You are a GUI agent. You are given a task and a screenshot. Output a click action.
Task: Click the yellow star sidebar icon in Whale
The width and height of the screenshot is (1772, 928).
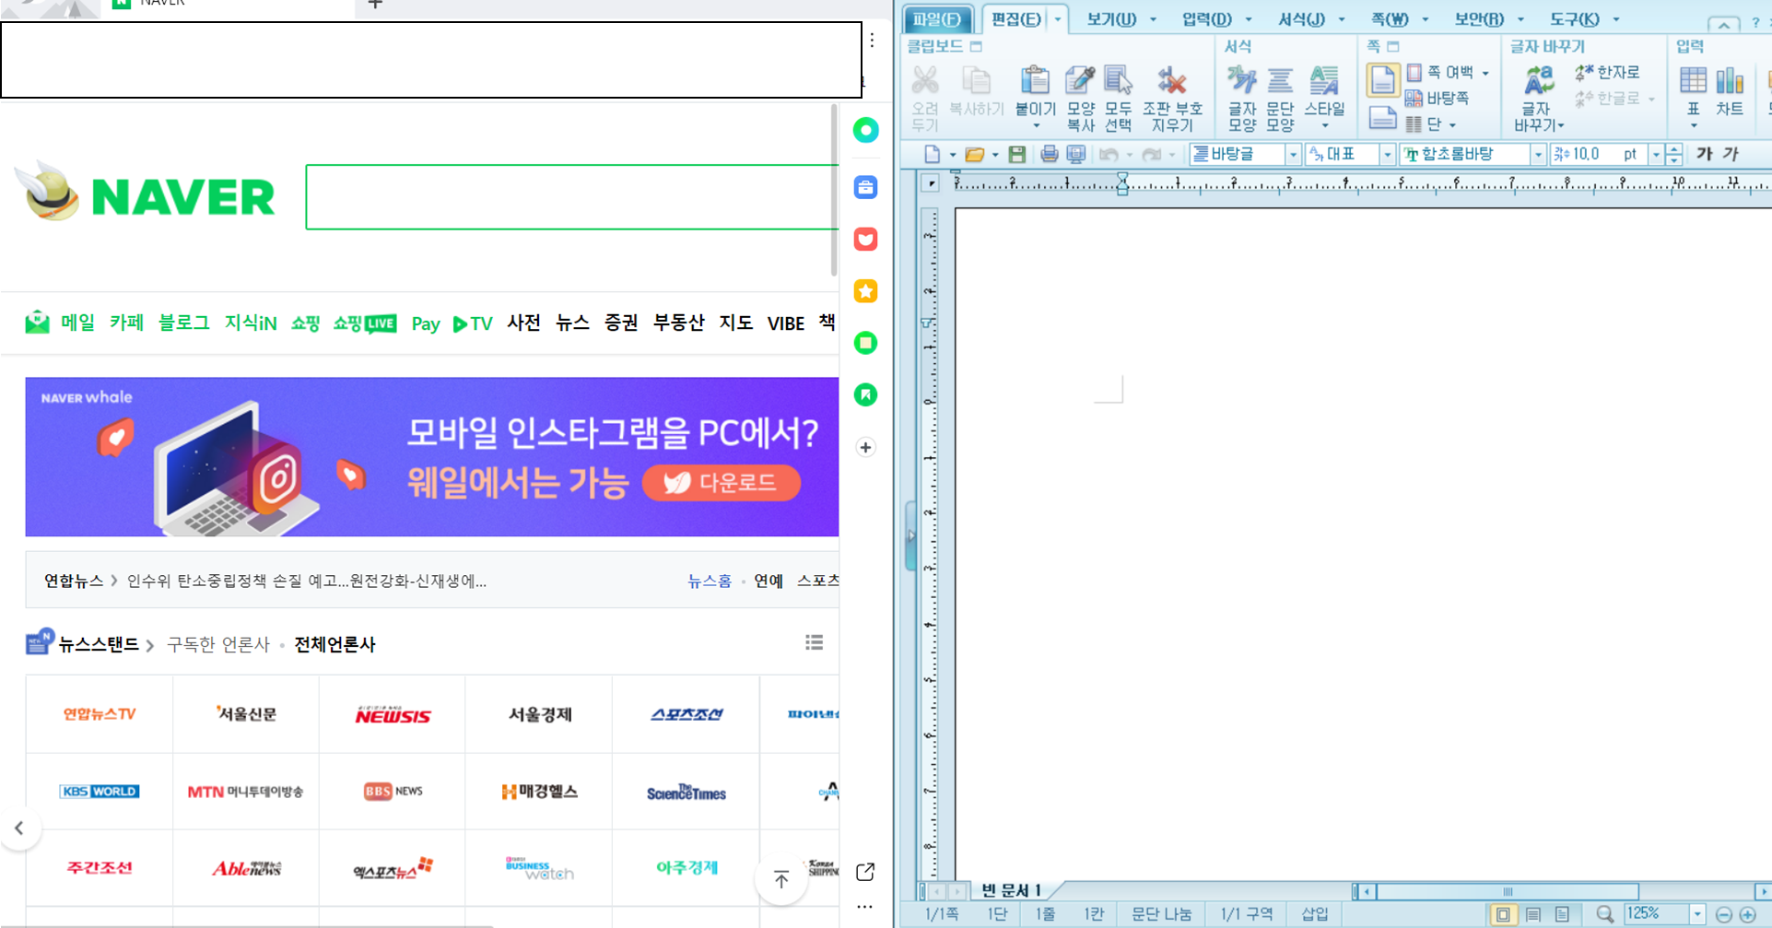coord(865,291)
